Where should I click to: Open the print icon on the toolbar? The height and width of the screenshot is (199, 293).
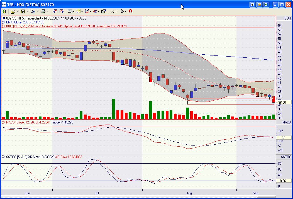[x=43, y=11]
